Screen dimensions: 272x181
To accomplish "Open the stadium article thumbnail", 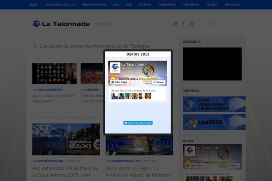I will pos(92,74).
